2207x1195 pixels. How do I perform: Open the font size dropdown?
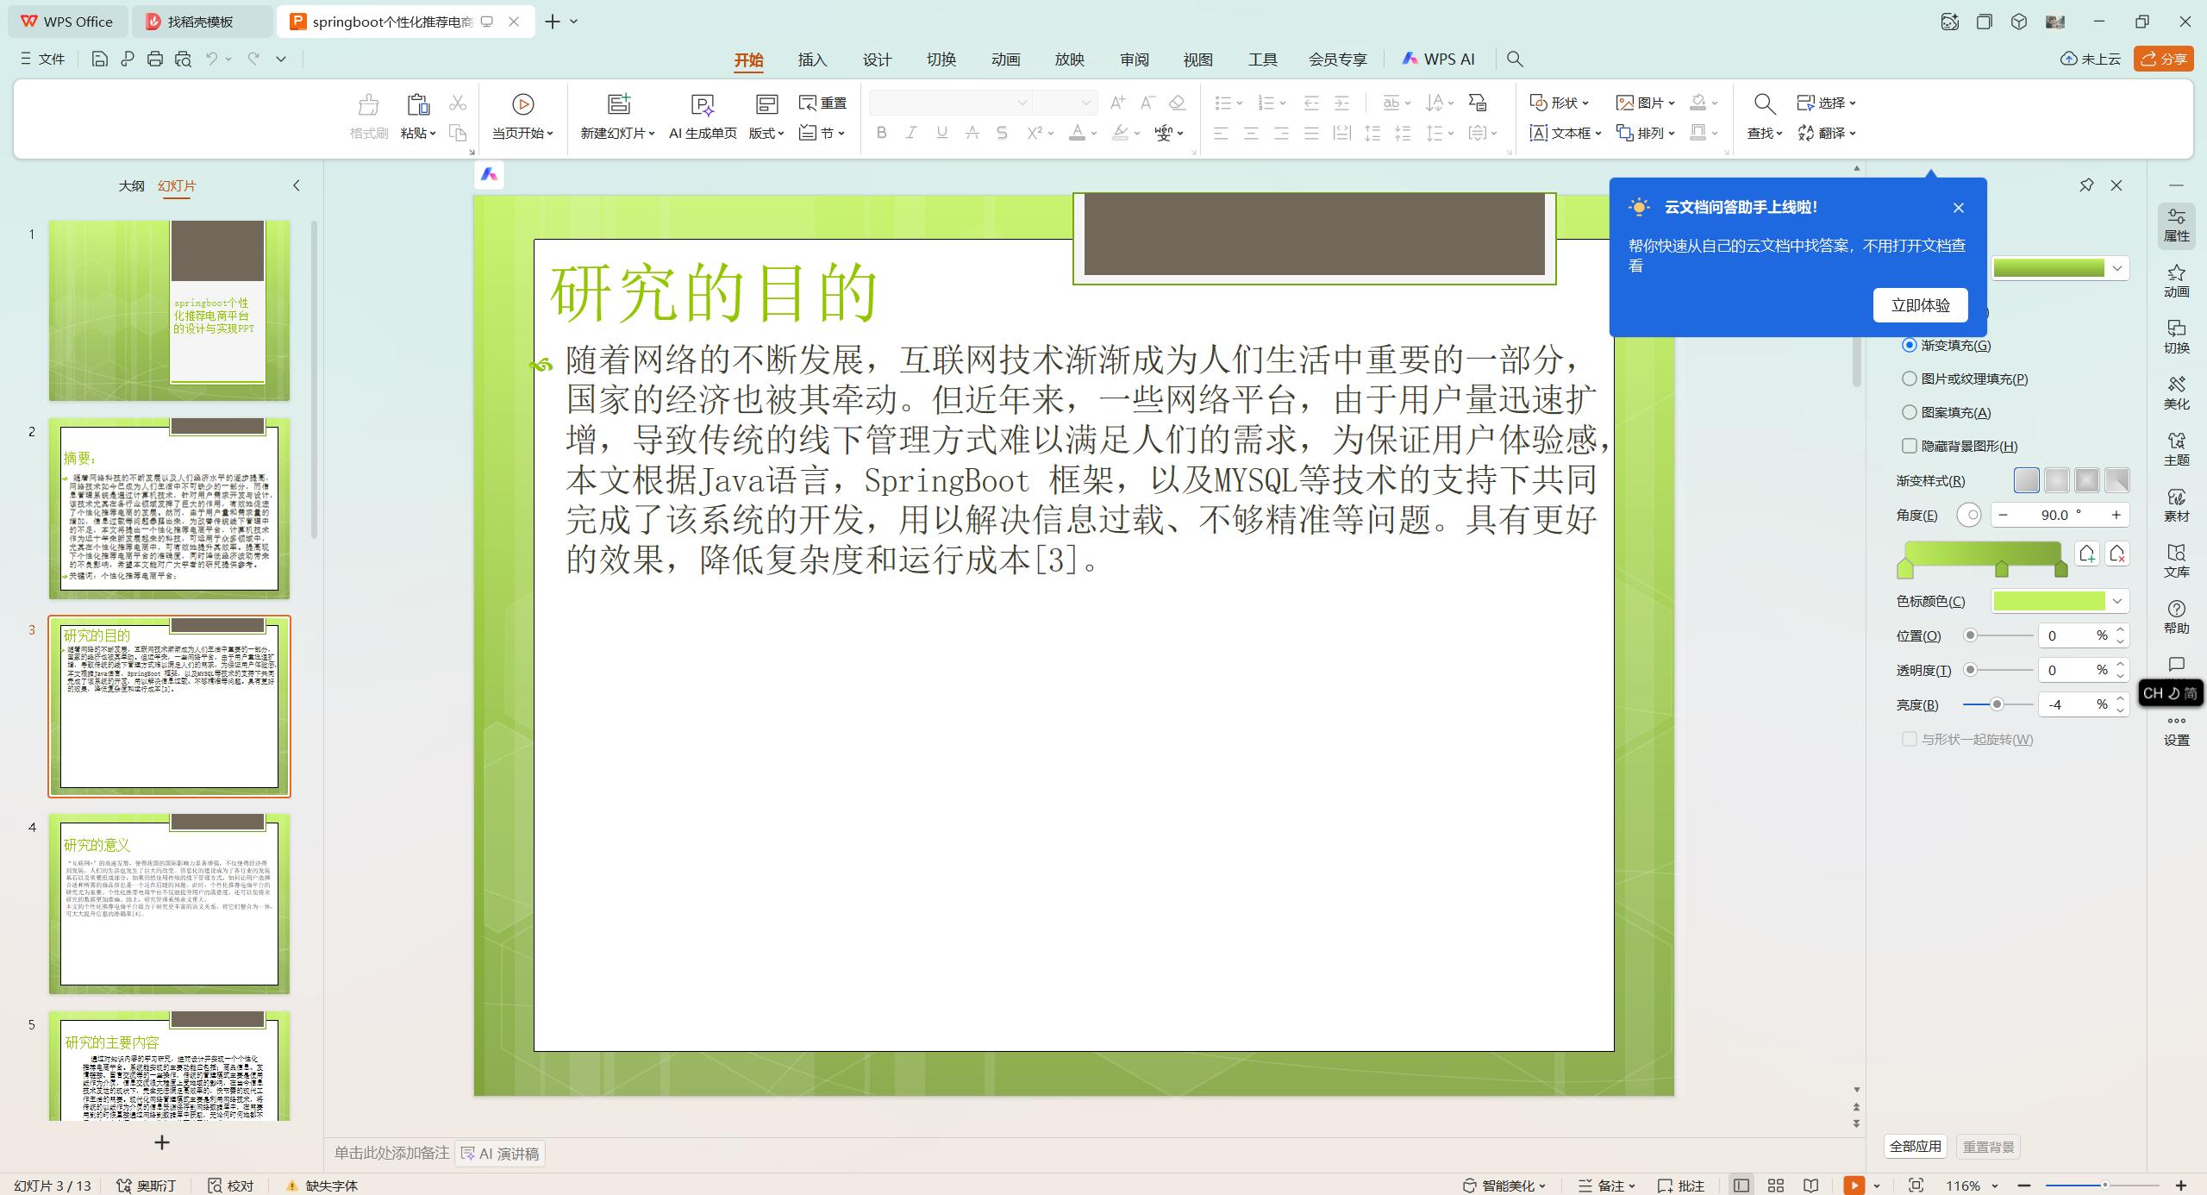point(1085,102)
